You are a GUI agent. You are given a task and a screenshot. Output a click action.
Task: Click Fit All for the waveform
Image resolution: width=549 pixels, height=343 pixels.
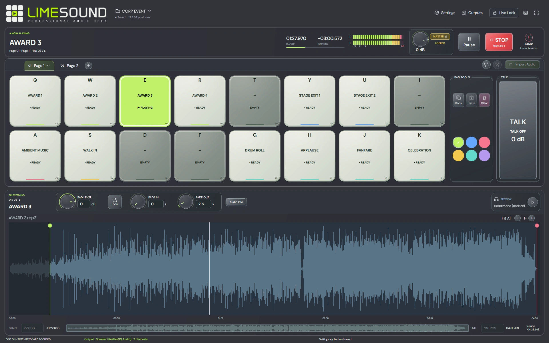point(506,218)
